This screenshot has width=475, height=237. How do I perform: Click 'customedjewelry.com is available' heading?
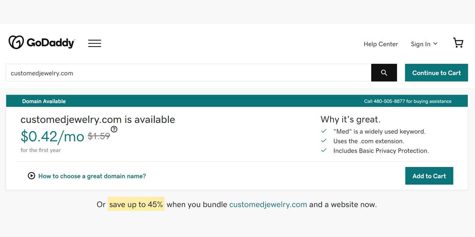(x=98, y=120)
